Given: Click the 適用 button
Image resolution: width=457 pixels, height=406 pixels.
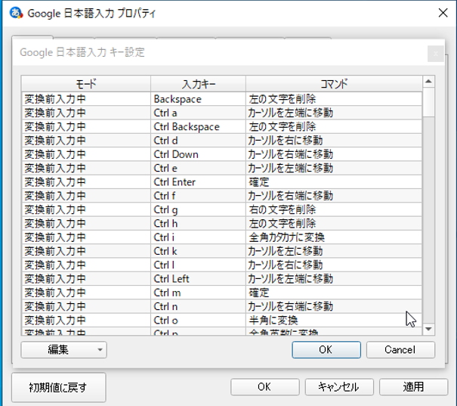Looking at the screenshot, I should pyautogui.click(x=412, y=386).
